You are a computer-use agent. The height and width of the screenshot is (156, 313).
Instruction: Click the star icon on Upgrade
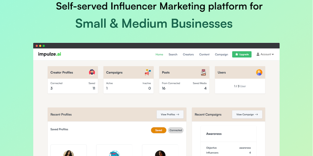coord(237,55)
